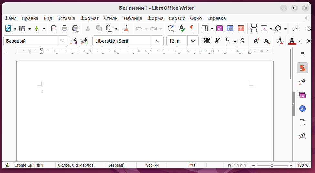Expand paragraph style list arrow
The width and height of the screenshot is (315, 173).
pyautogui.click(x=63, y=41)
